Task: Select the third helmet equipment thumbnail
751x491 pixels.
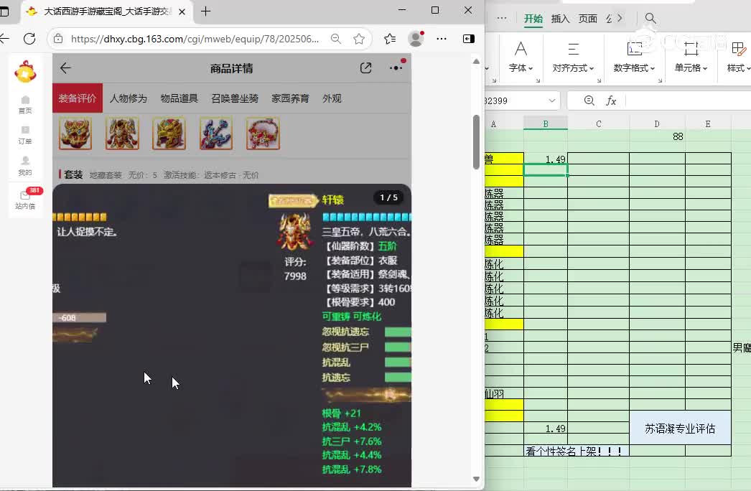Action: click(169, 134)
